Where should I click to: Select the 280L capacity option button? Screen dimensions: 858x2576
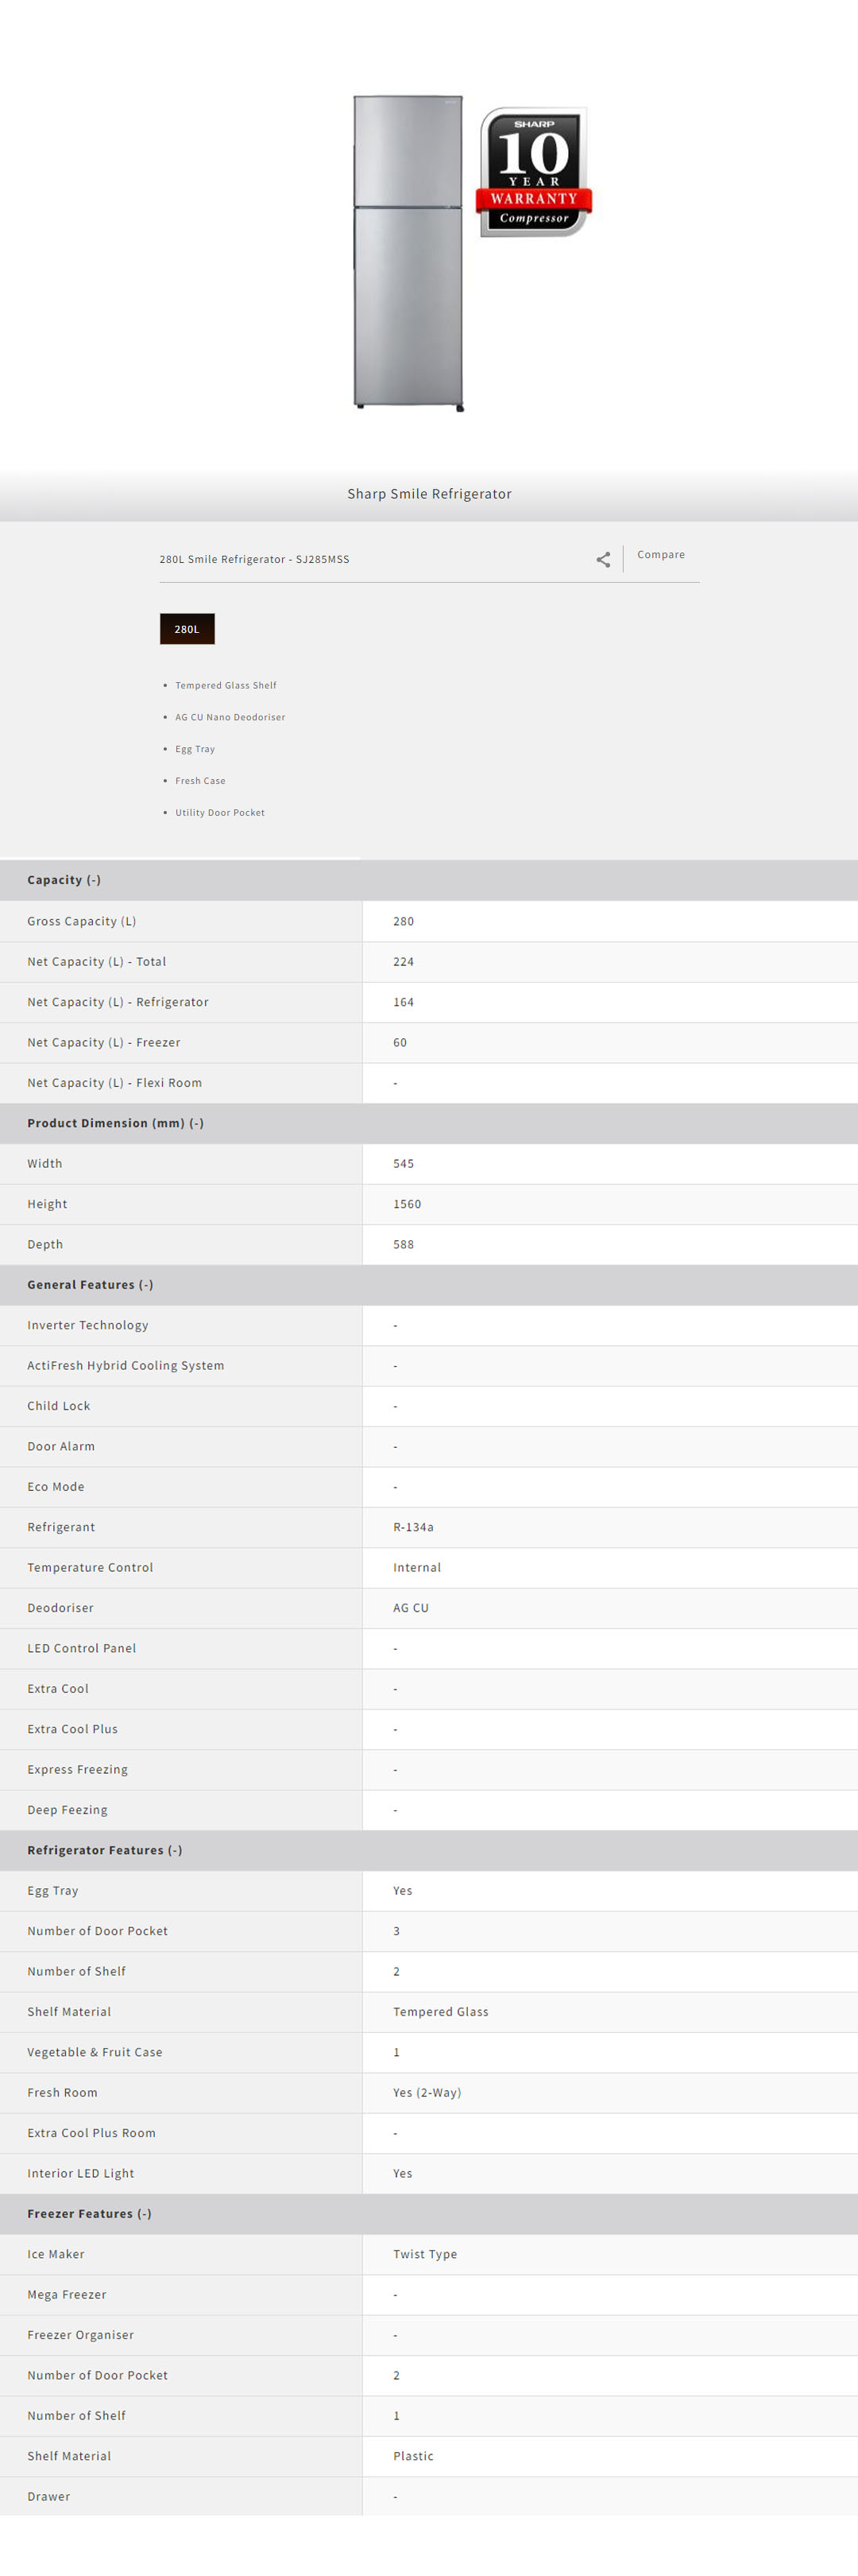click(x=187, y=629)
